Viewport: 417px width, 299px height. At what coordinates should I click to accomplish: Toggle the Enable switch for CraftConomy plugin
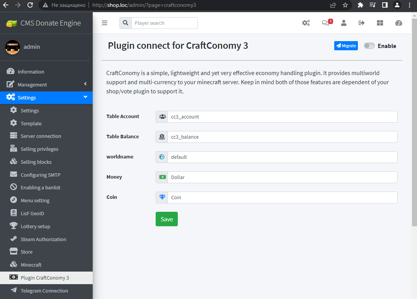[369, 46]
